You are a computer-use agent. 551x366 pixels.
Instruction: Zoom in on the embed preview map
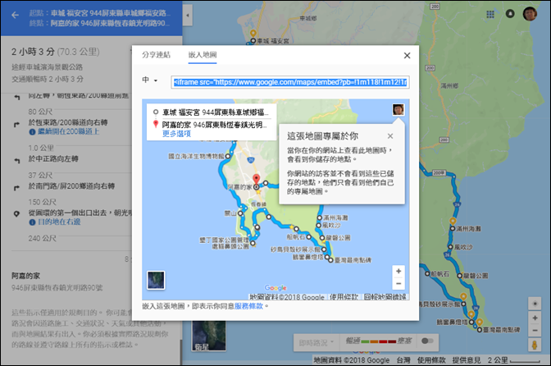tap(398, 271)
